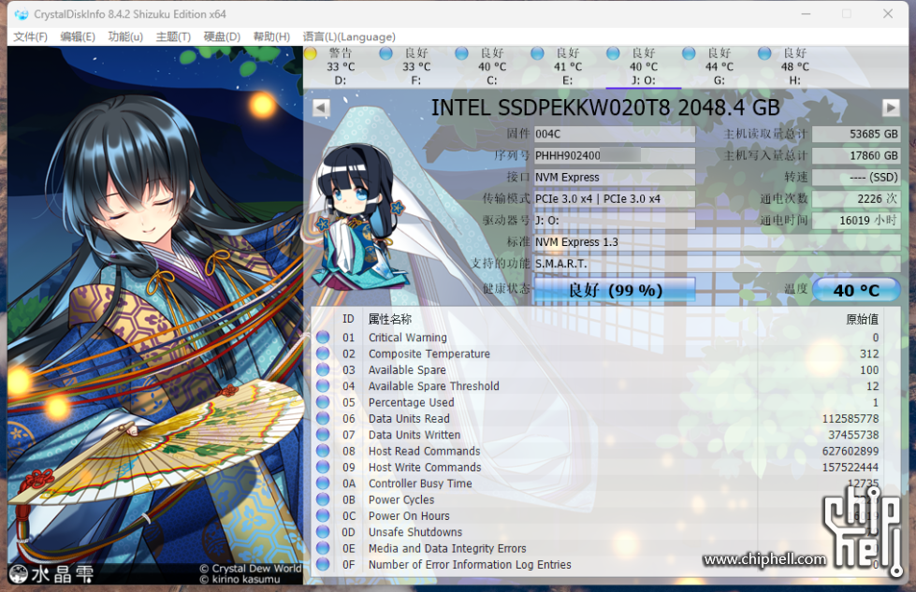Click the Power On Hours status orb

[323, 515]
